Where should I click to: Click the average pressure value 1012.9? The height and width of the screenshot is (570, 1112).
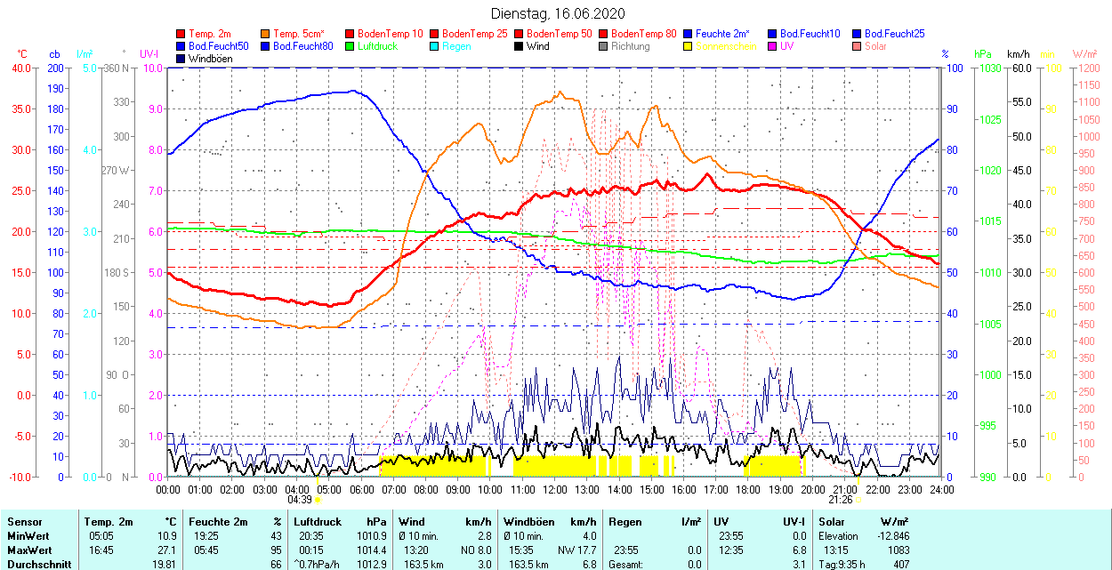372,565
